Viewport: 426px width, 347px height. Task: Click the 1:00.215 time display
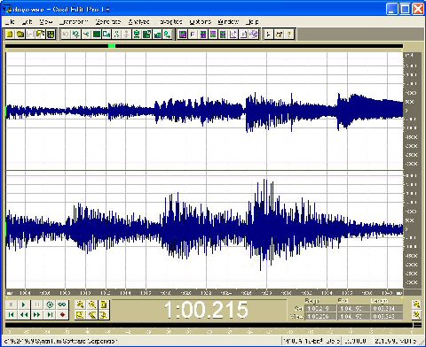click(206, 310)
